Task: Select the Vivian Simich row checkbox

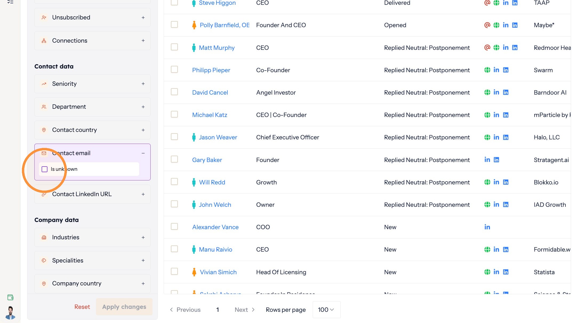Action: coord(174,271)
